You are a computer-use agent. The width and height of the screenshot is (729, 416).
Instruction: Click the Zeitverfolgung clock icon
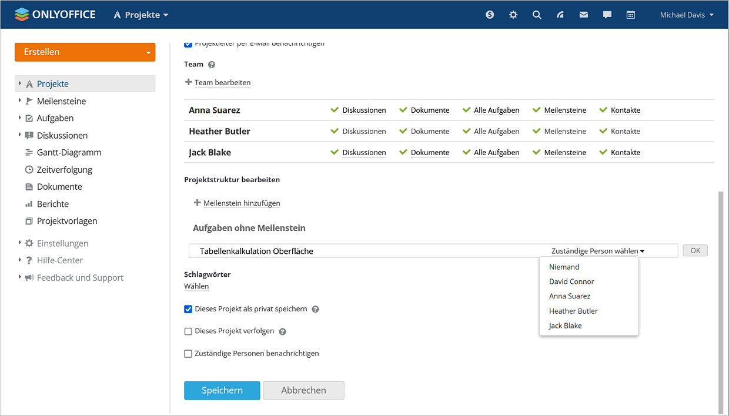(29, 169)
